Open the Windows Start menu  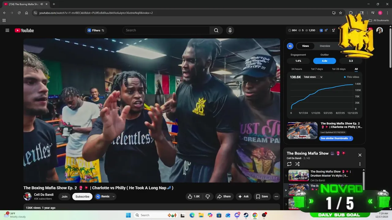128,215
